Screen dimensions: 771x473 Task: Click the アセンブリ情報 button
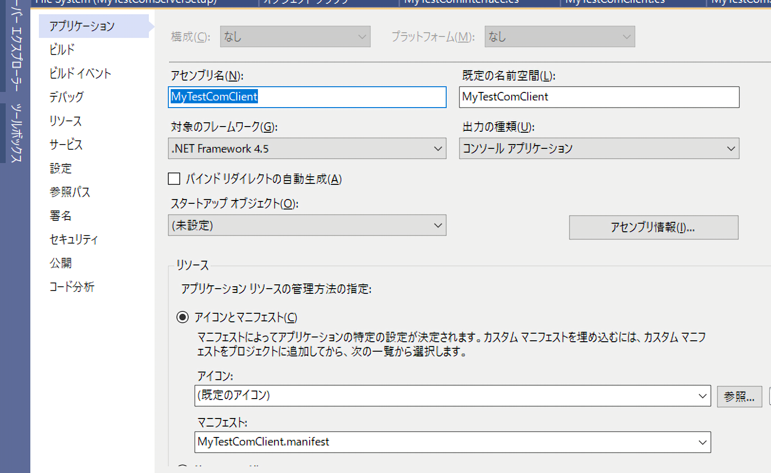pos(653,227)
